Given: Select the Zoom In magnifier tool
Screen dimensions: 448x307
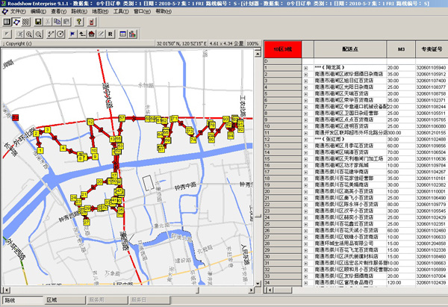Looking at the screenshot, I should coord(28,34).
